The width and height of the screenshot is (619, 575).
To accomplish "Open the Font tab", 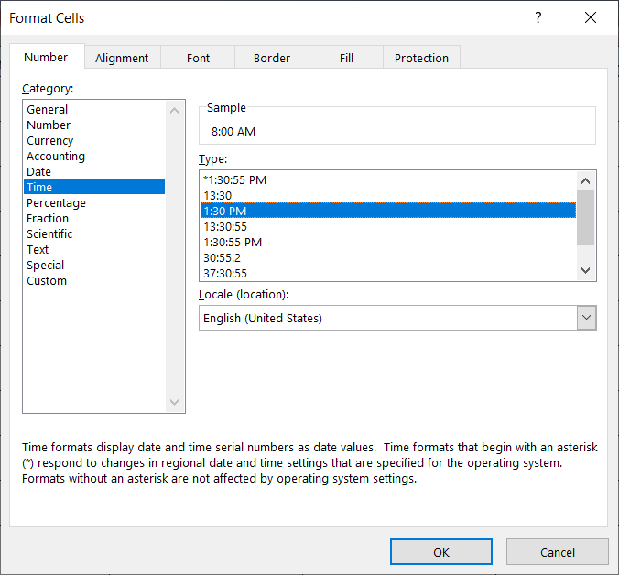I will [x=199, y=58].
